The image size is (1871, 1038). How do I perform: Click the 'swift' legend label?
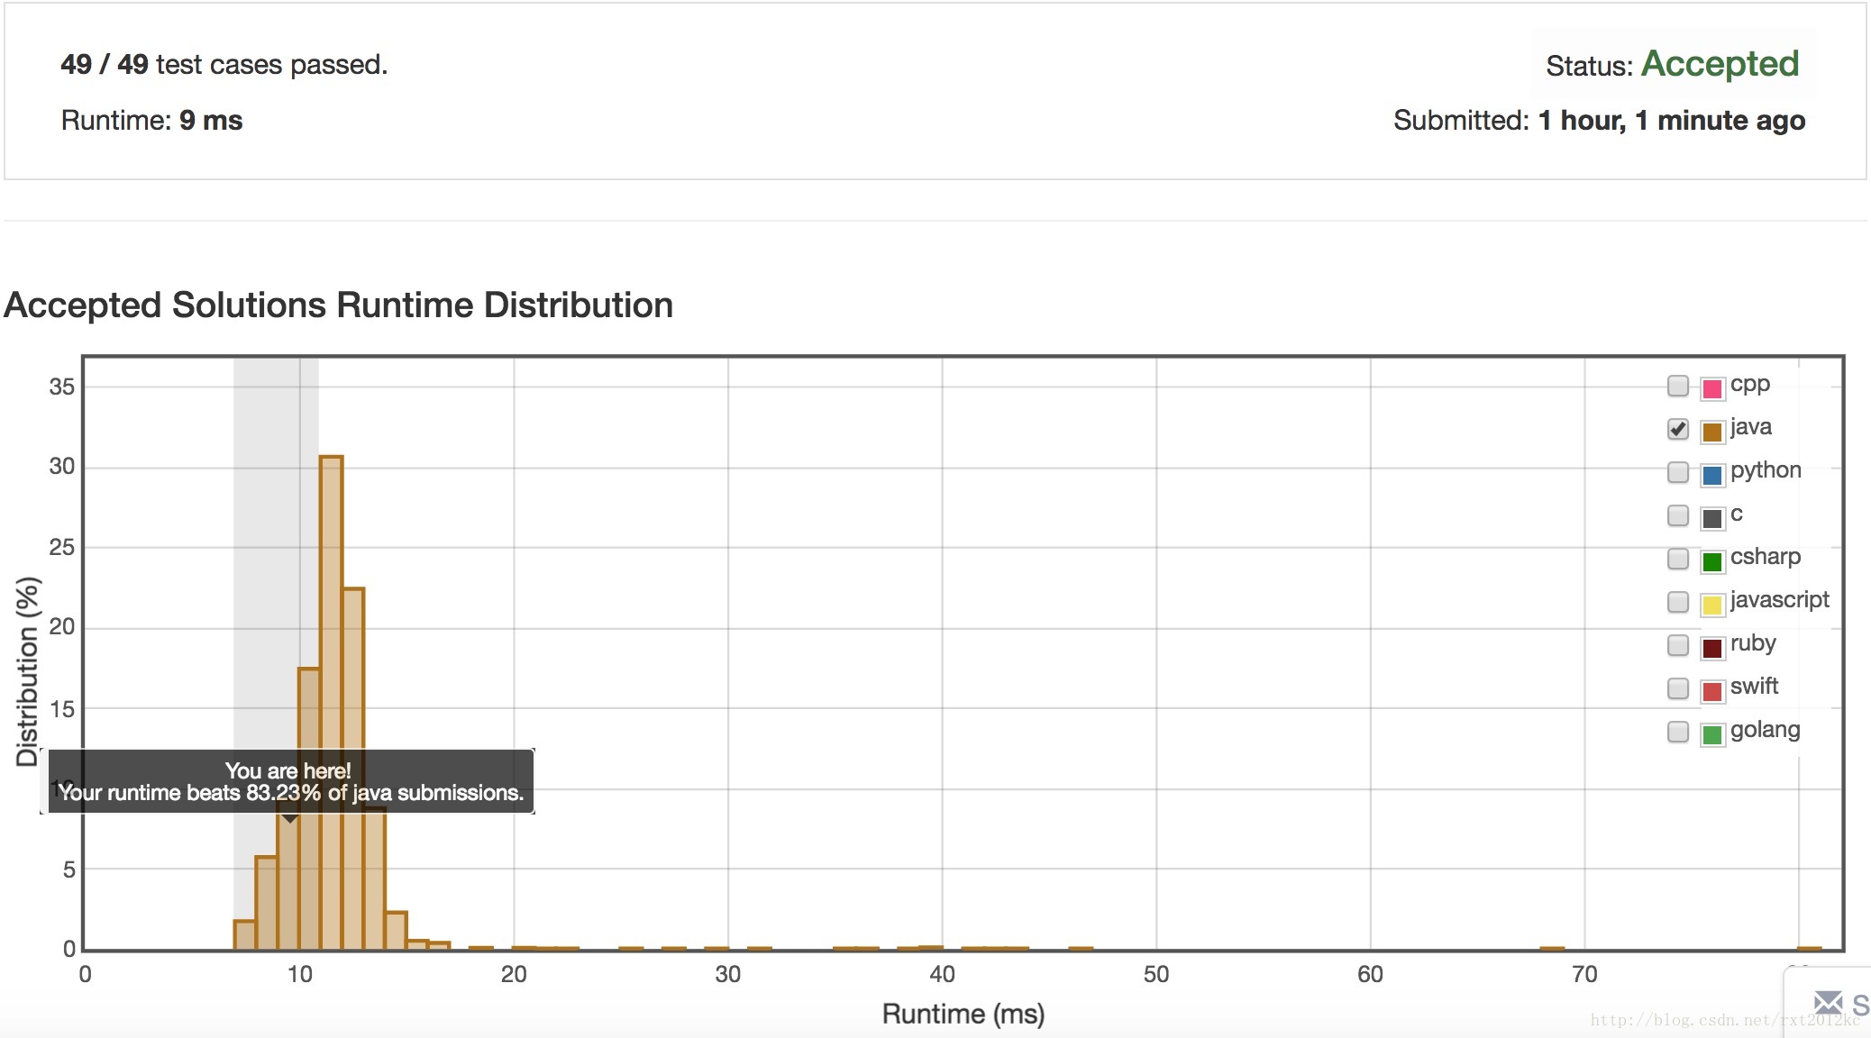pos(1754,687)
